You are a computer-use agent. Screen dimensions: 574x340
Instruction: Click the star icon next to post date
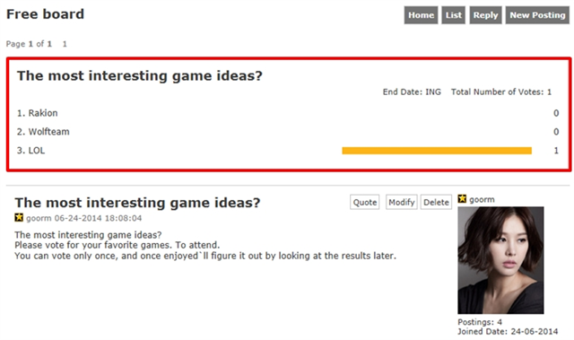click(x=19, y=217)
